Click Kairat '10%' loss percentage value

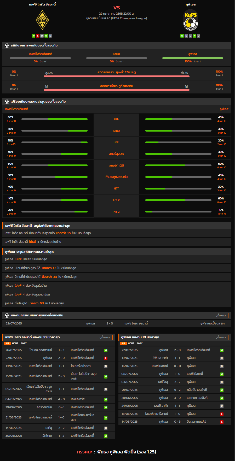[10, 140]
